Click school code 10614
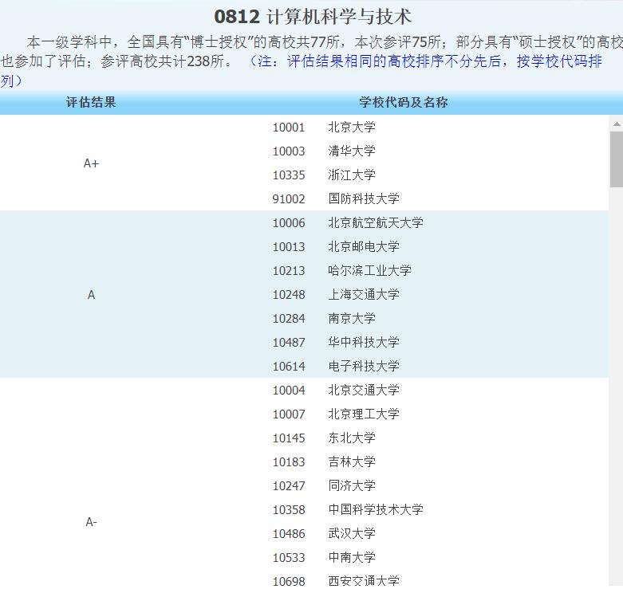The image size is (623, 589). tap(289, 366)
